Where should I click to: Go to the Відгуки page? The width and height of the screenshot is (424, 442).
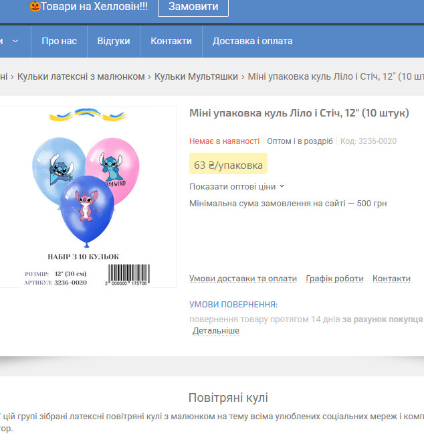pyautogui.click(x=114, y=42)
